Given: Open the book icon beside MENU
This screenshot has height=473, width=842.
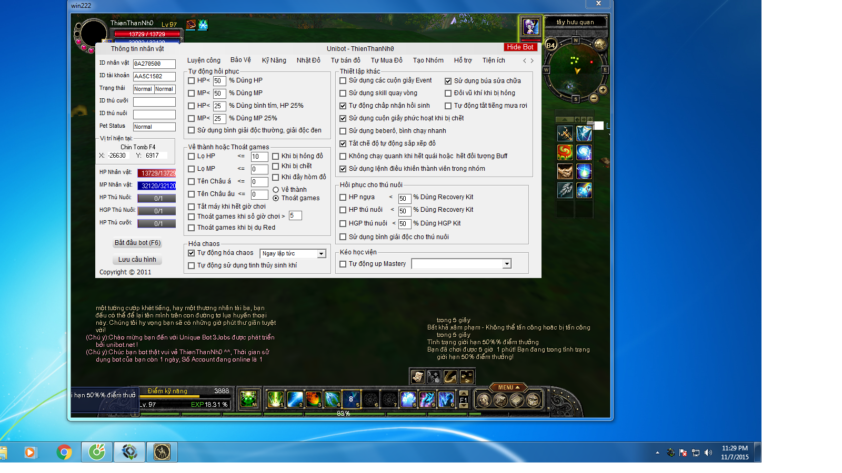Looking at the screenshot, I should click(x=517, y=400).
